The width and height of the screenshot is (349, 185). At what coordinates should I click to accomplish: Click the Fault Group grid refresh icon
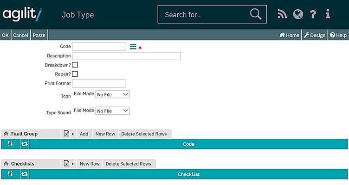click(25, 144)
